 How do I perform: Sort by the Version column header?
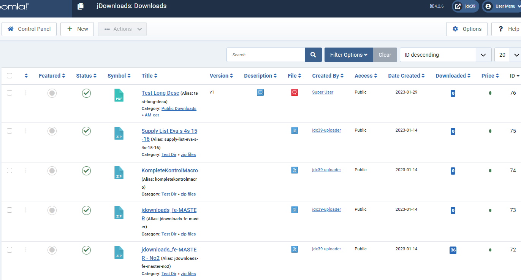[x=222, y=76]
